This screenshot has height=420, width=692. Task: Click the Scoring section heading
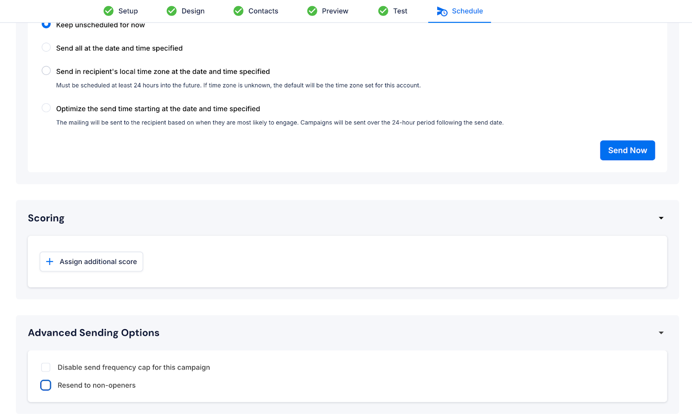[46, 218]
